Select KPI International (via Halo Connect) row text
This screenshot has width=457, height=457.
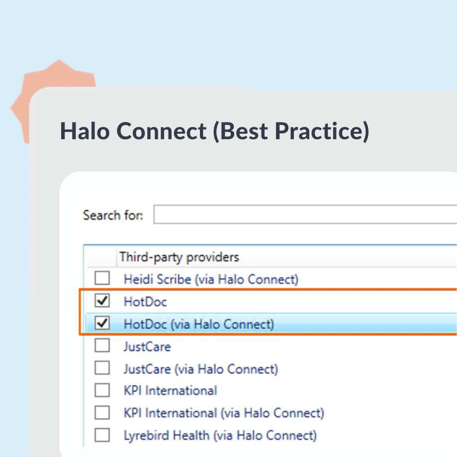(224, 413)
